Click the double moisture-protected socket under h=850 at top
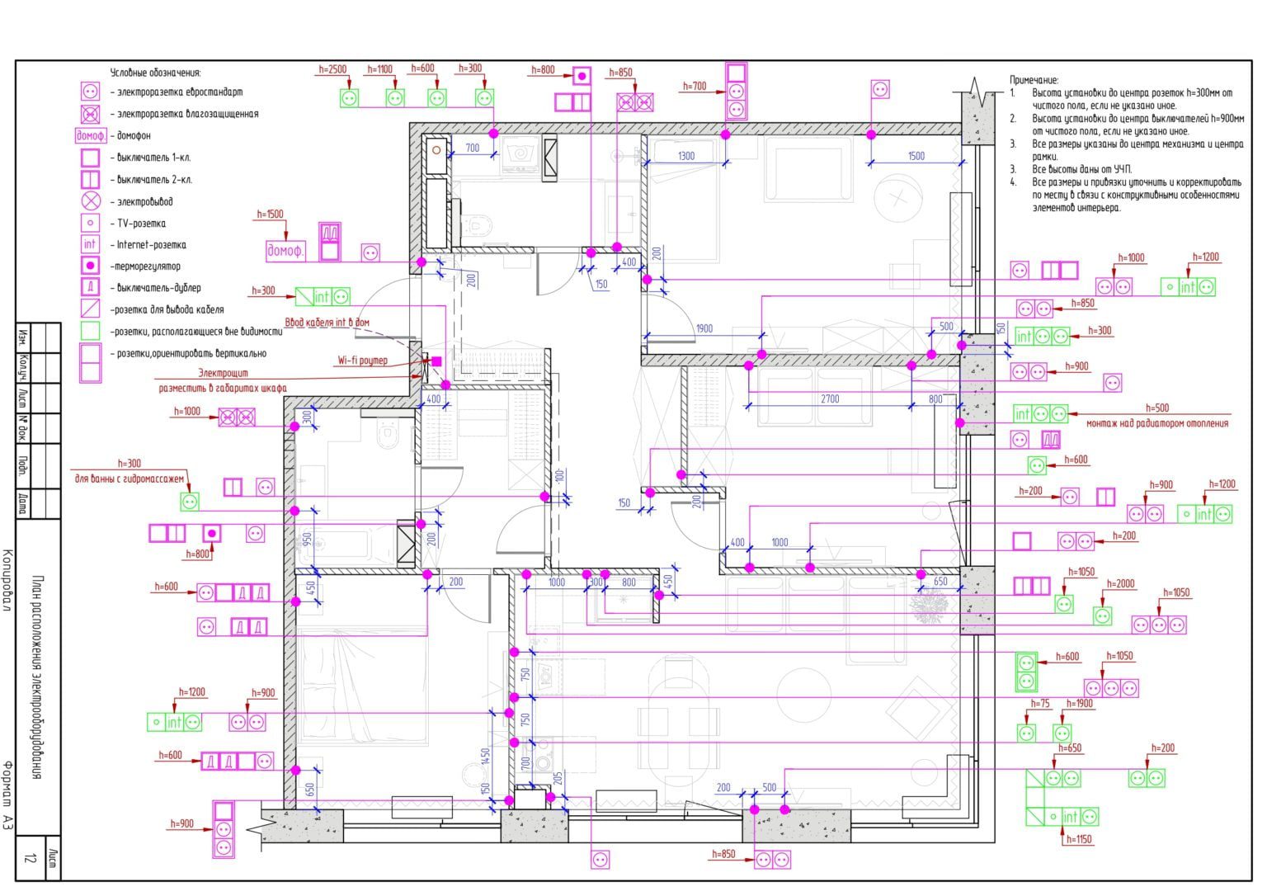The image size is (1267, 896). [635, 102]
